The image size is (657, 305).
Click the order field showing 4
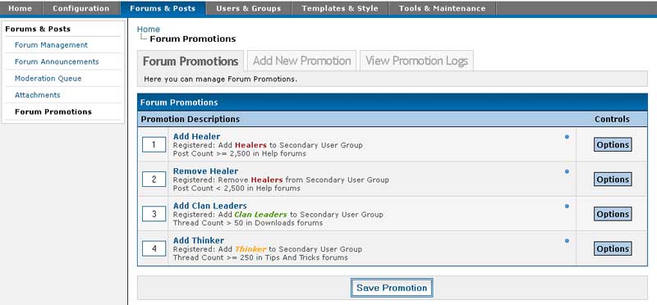154,249
